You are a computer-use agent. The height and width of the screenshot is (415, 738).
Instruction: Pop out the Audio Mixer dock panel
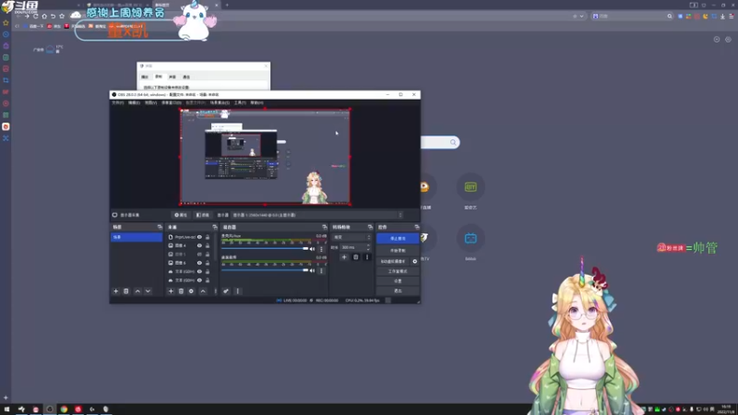coord(325,227)
